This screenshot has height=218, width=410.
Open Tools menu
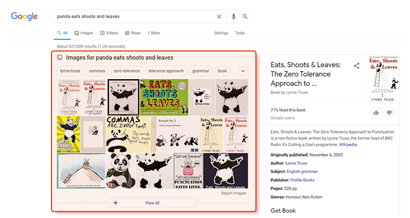(240, 33)
